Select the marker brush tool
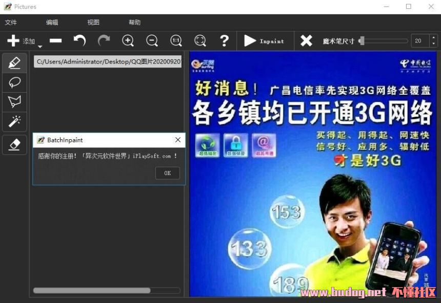The image size is (441, 303). coord(15,63)
